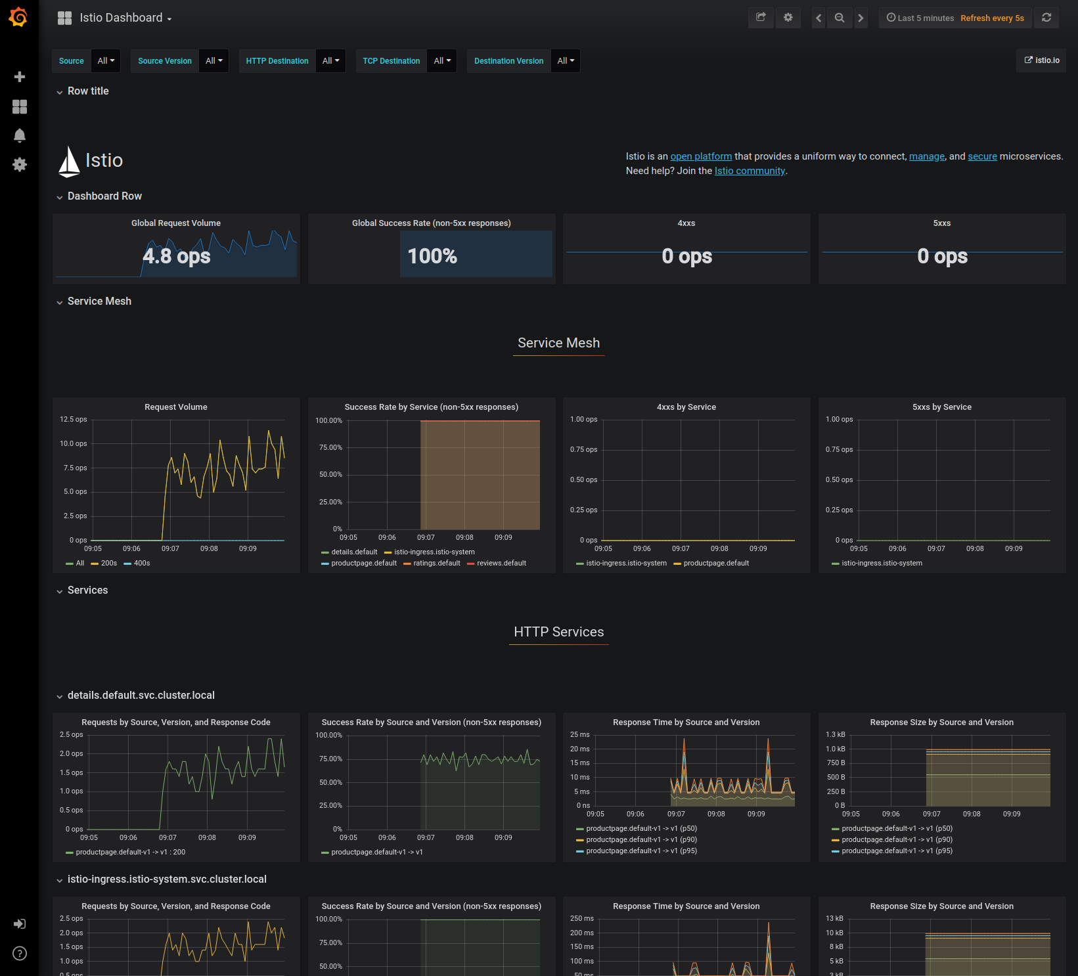
Task: Open the Istio Dashboard title dropdown
Action: click(125, 18)
